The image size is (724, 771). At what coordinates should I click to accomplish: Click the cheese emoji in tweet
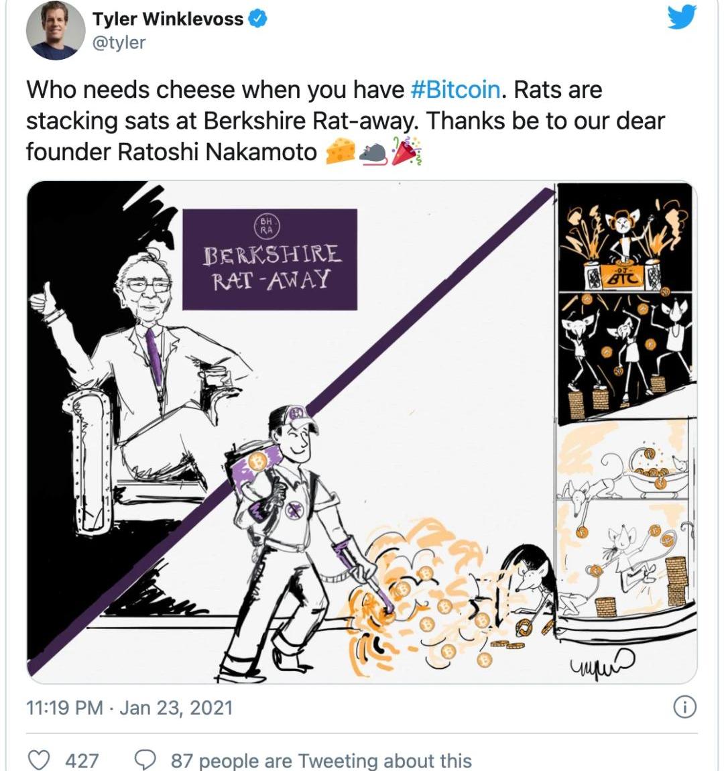pyautogui.click(x=341, y=151)
